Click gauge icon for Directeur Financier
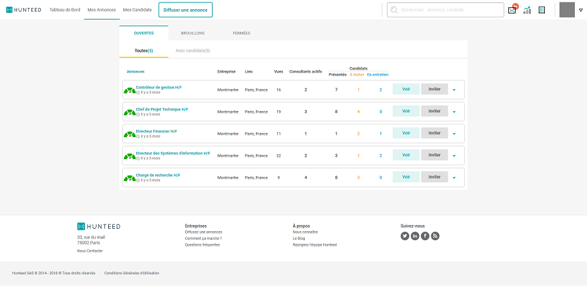 click(129, 134)
